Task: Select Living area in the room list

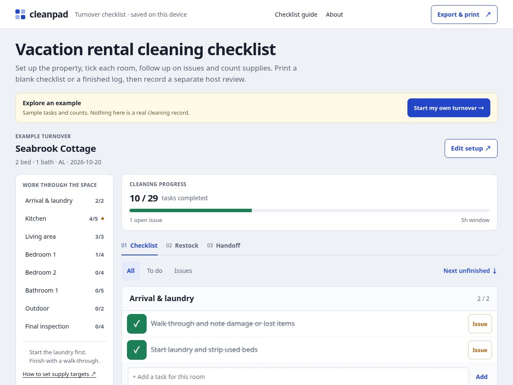Action: click(65, 237)
